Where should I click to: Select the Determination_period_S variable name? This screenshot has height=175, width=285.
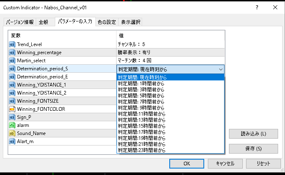(x=42, y=69)
